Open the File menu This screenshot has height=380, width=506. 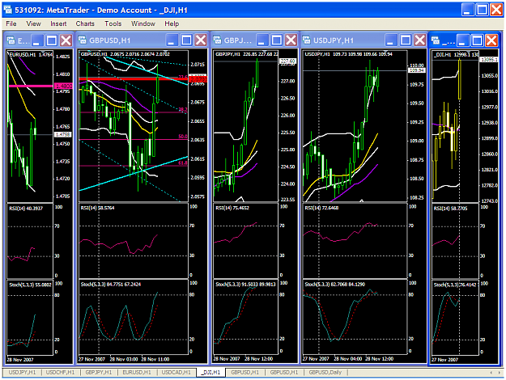(11, 23)
